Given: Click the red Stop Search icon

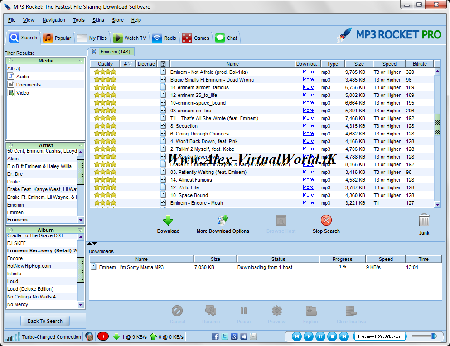Looking at the screenshot, I should click(x=326, y=220).
